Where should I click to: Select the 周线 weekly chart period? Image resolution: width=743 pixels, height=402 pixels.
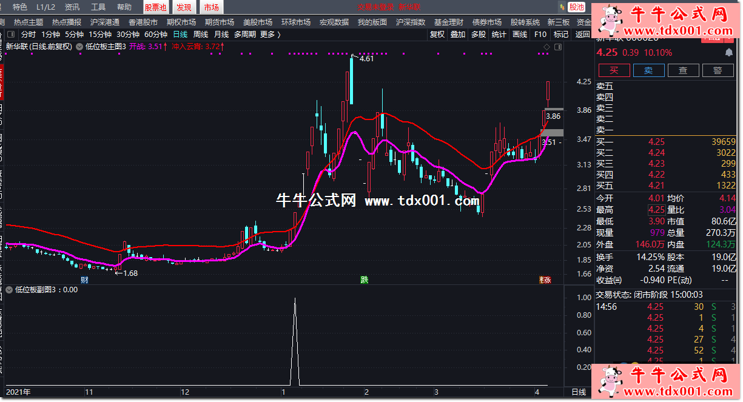(x=201, y=35)
